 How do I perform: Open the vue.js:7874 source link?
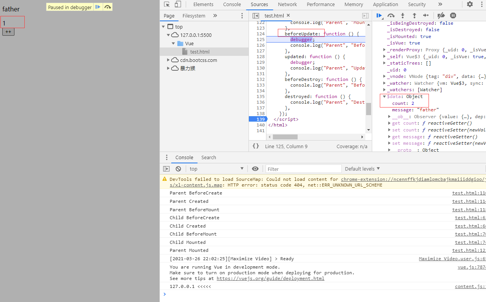coord(472,267)
